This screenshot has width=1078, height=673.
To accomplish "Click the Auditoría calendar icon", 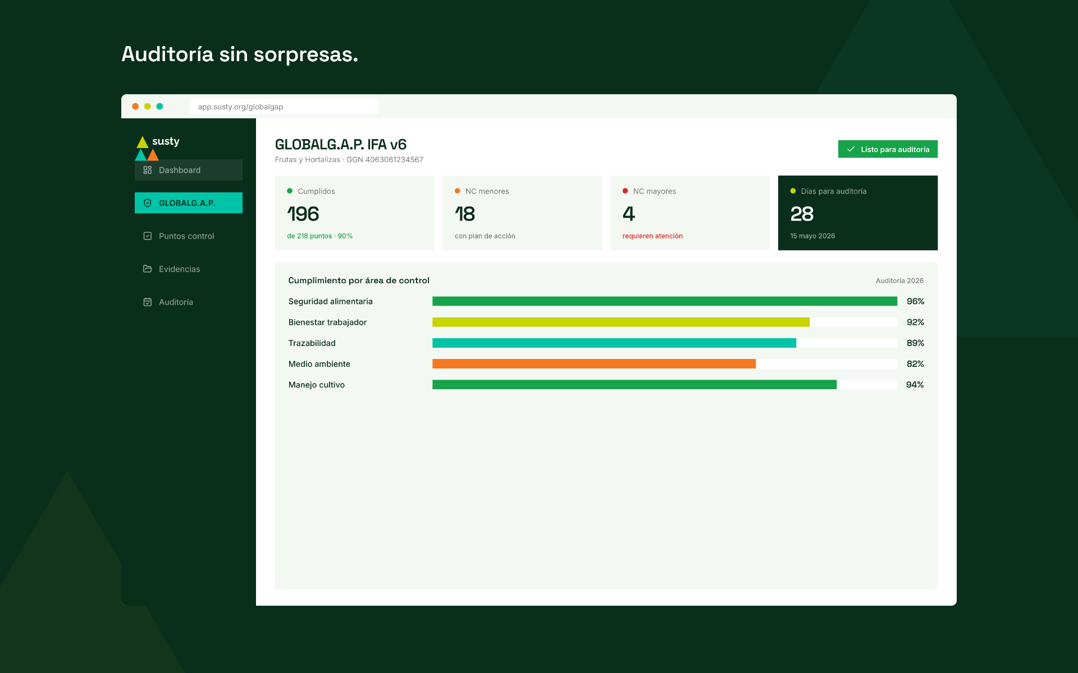I will pyautogui.click(x=148, y=302).
